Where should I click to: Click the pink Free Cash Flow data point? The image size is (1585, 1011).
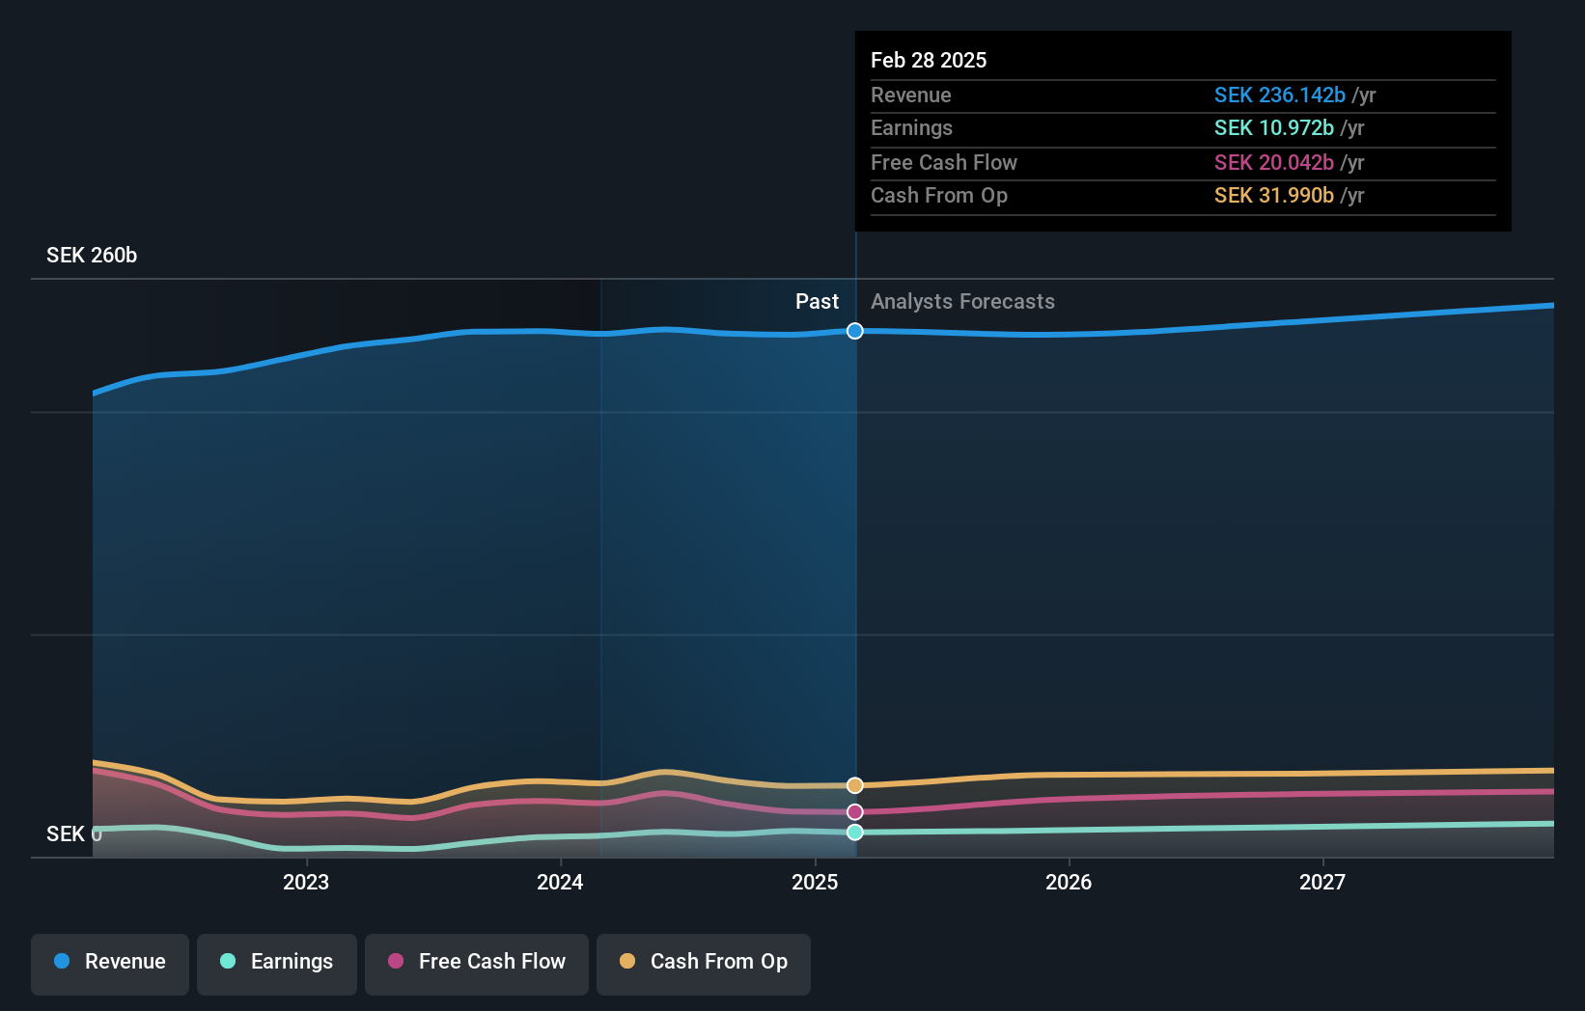click(855, 812)
